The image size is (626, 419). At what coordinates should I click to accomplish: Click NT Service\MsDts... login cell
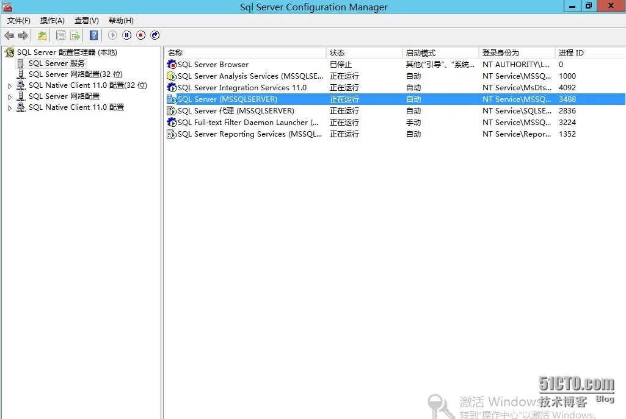(x=517, y=87)
